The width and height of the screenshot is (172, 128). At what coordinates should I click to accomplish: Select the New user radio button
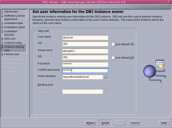pyautogui.click(x=36, y=31)
